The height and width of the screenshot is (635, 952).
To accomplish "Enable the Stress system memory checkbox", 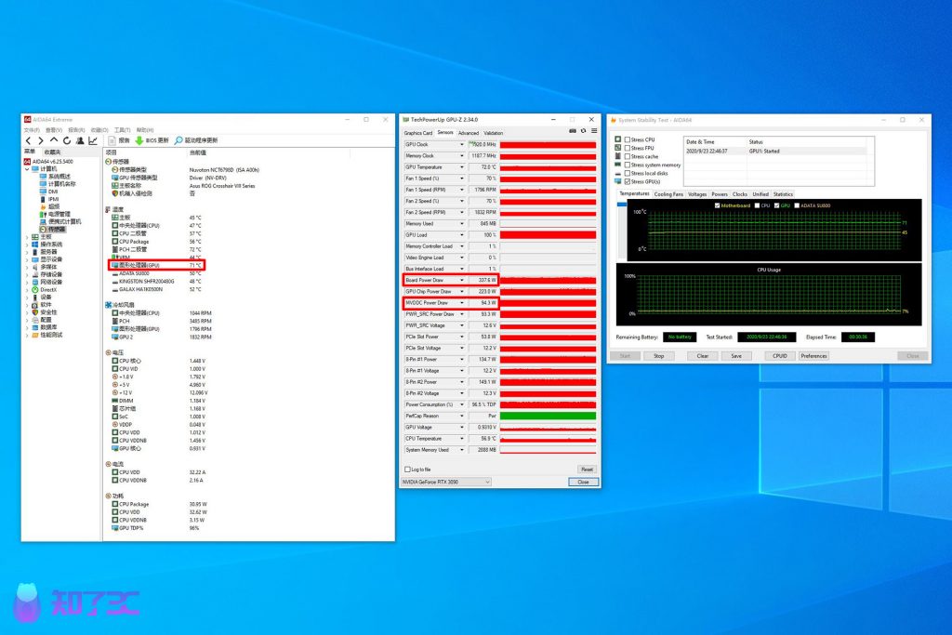I will [628, 165].
